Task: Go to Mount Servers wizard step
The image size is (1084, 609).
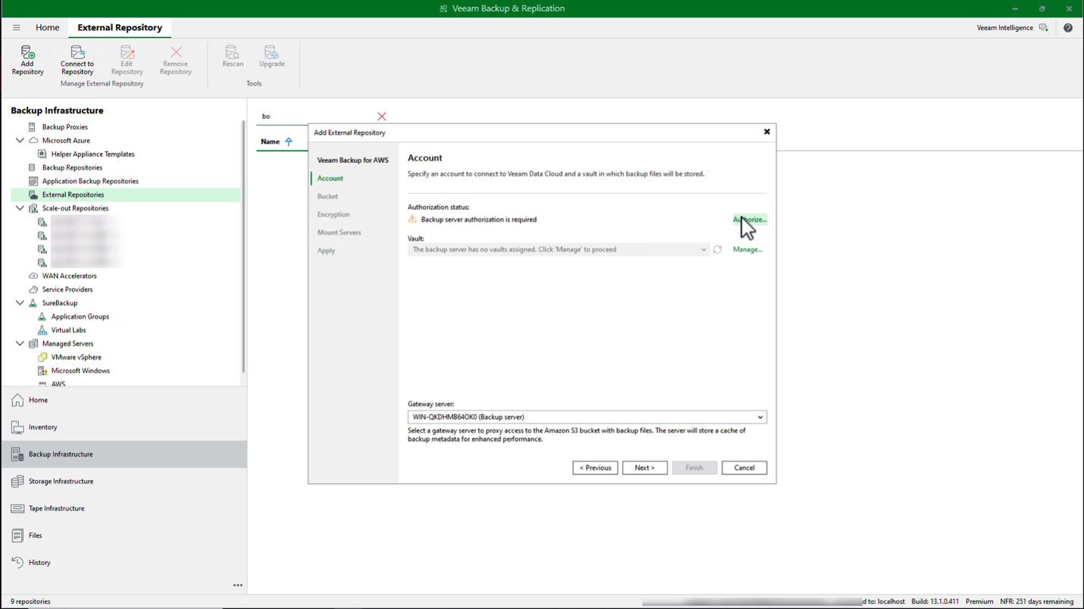Action: click(x=339, y=233)
